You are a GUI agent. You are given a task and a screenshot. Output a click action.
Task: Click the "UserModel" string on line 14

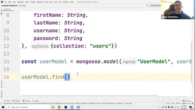(x=154, y=62)
